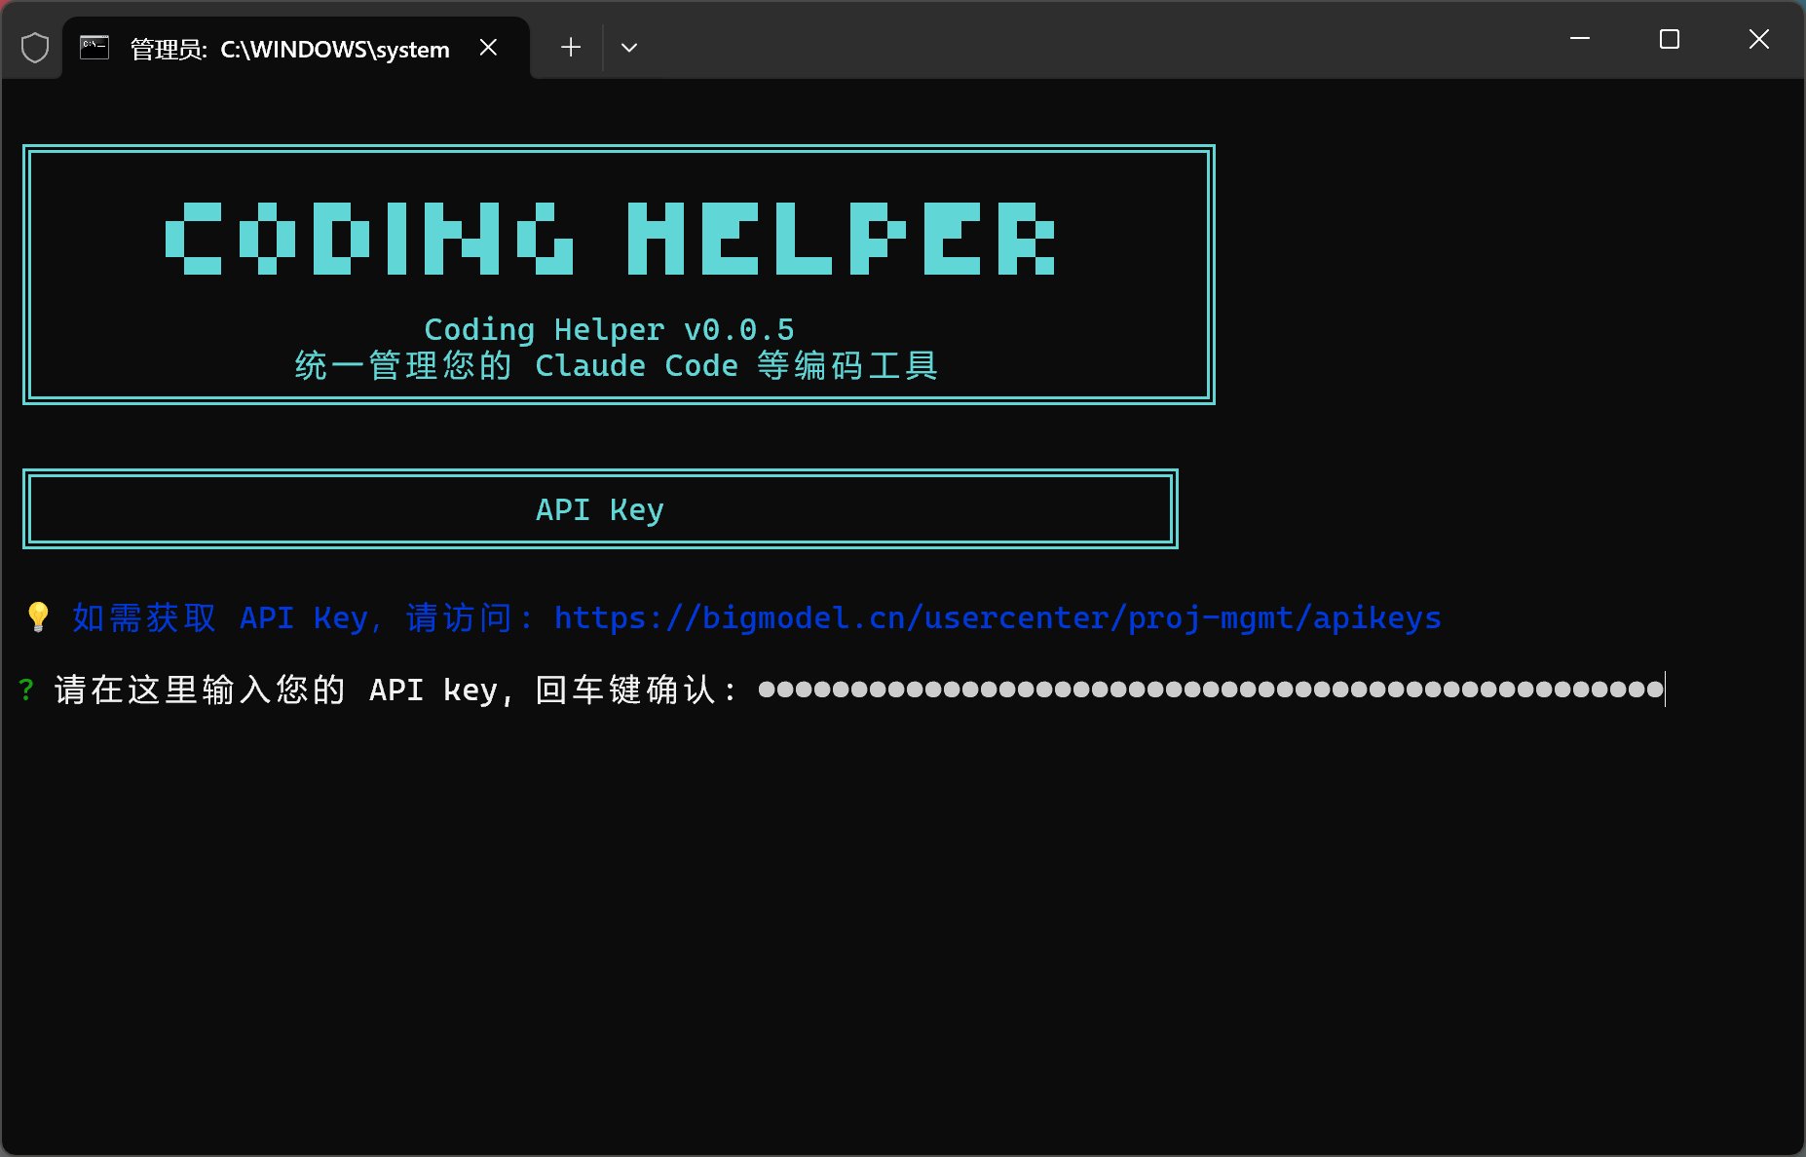Screen dimensions: 1806x1157
Task: Close the terminal window
Action: coord(1758,39)
